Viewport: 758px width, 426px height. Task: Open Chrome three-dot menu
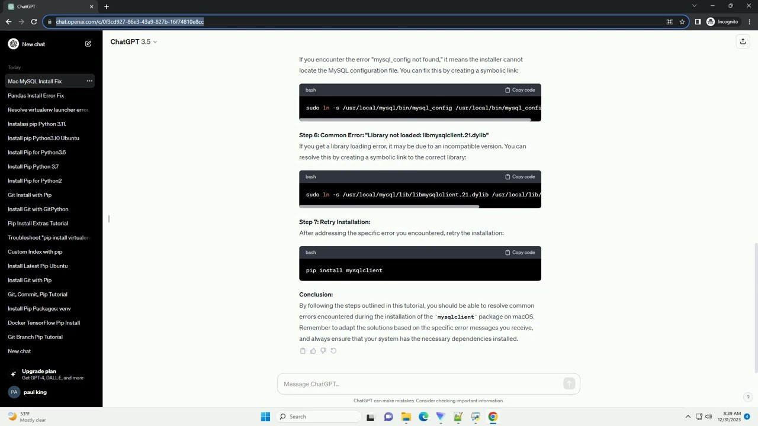point(749,22)
